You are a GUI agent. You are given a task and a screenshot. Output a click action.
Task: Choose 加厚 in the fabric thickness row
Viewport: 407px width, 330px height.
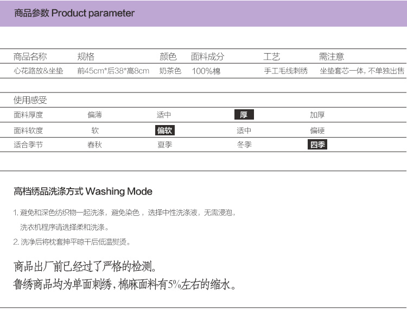coord(317,115)
